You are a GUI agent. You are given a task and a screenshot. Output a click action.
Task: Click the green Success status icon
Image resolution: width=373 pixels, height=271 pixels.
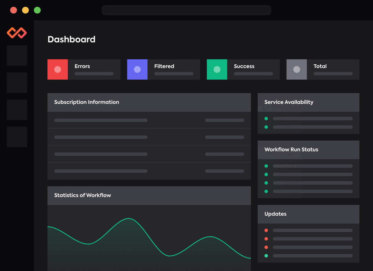point(217,69)
